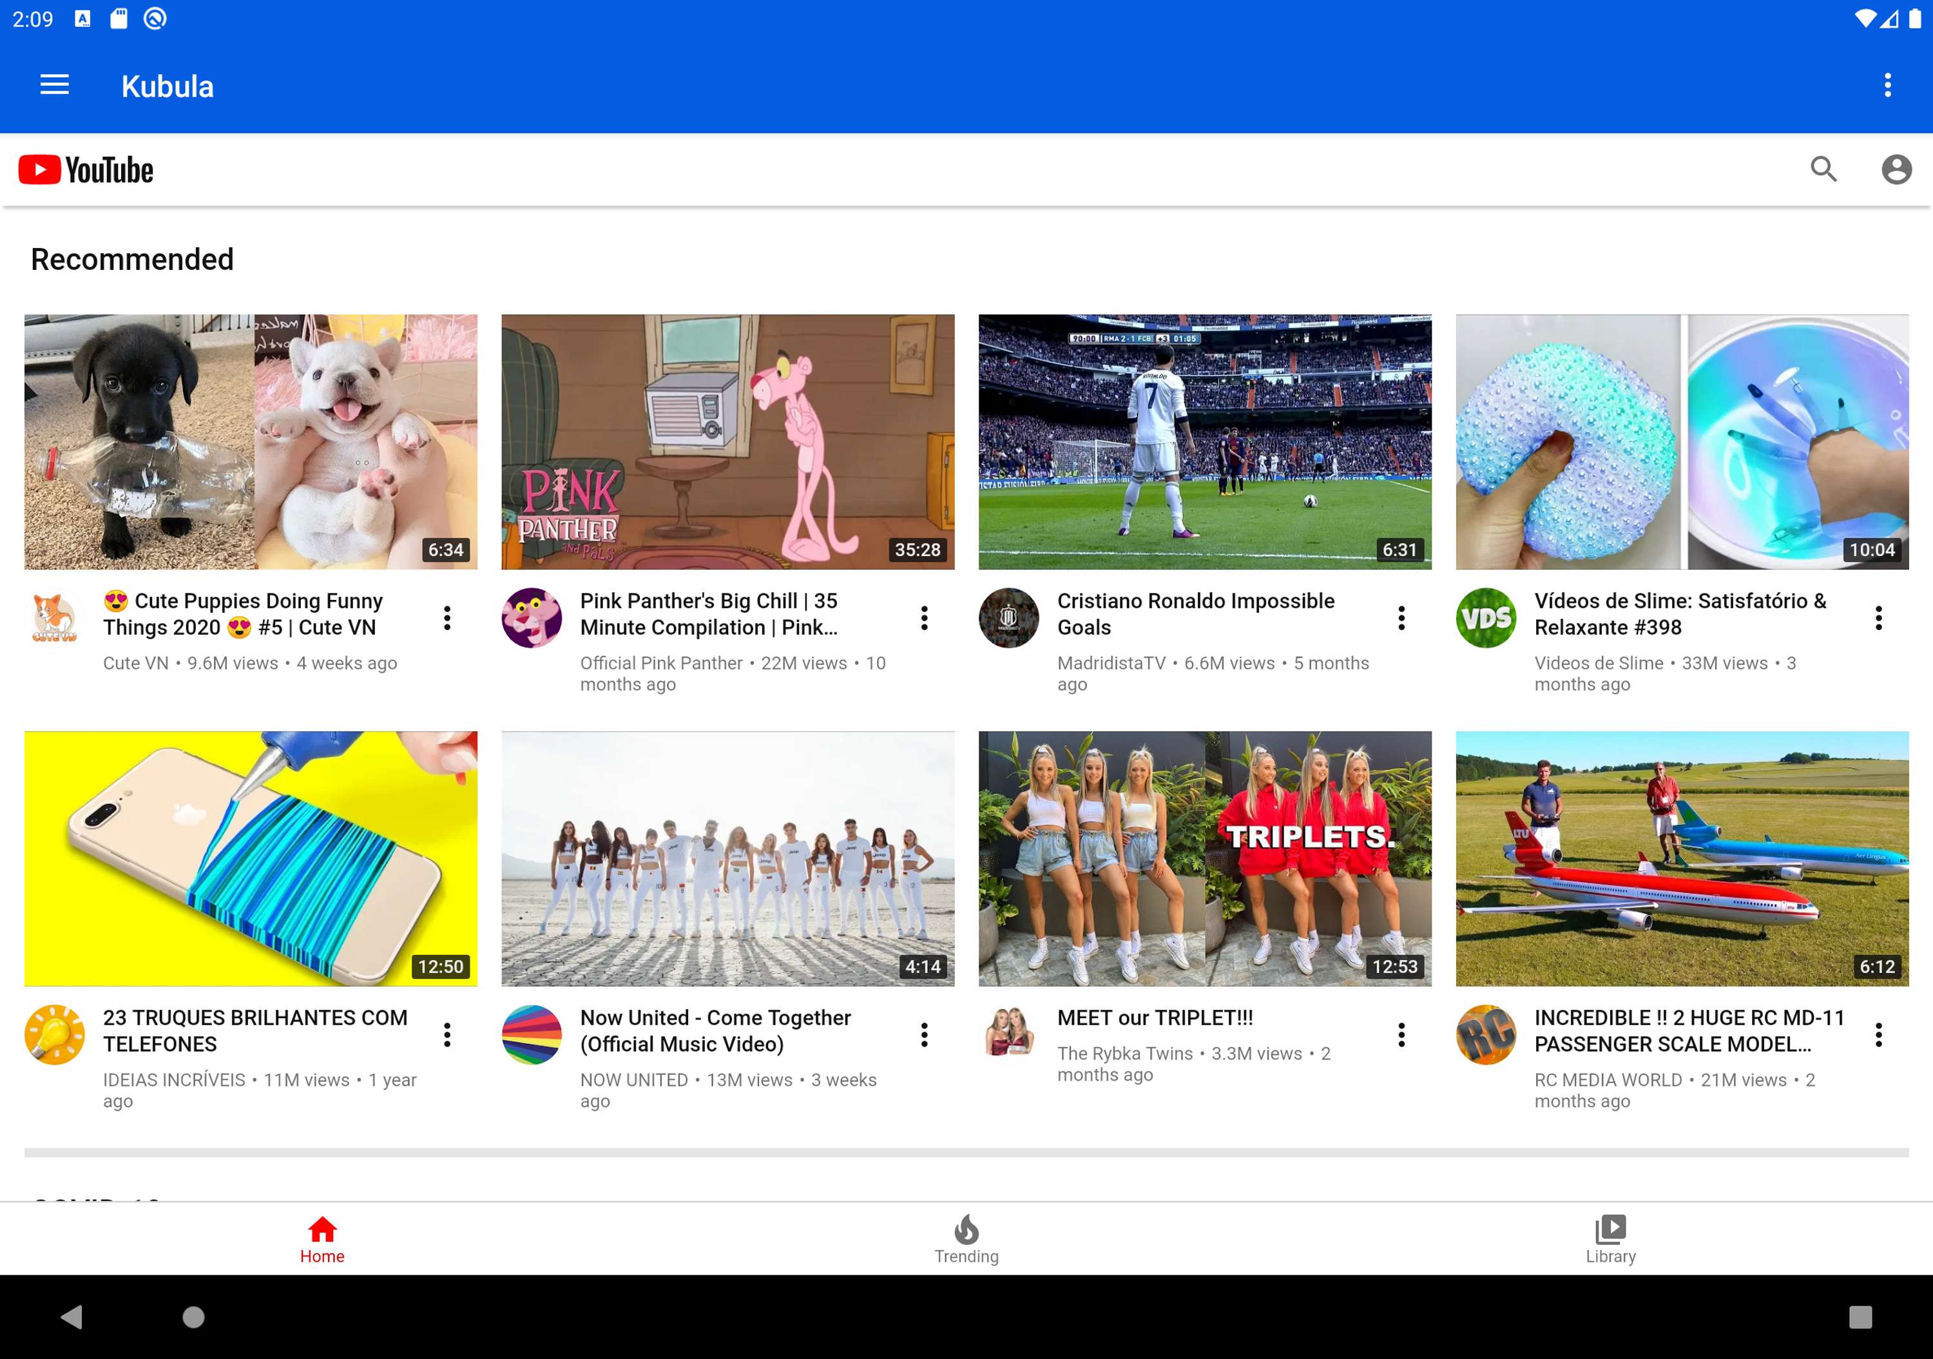
Task: Tap Android home navigation button
Action: (194, 1317)
